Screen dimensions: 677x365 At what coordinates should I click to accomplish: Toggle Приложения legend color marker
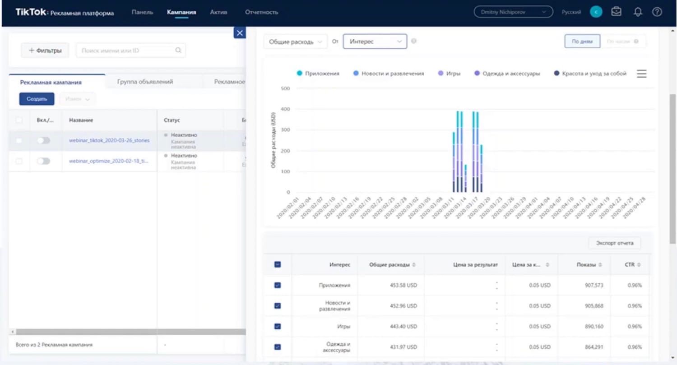point(299,74)
